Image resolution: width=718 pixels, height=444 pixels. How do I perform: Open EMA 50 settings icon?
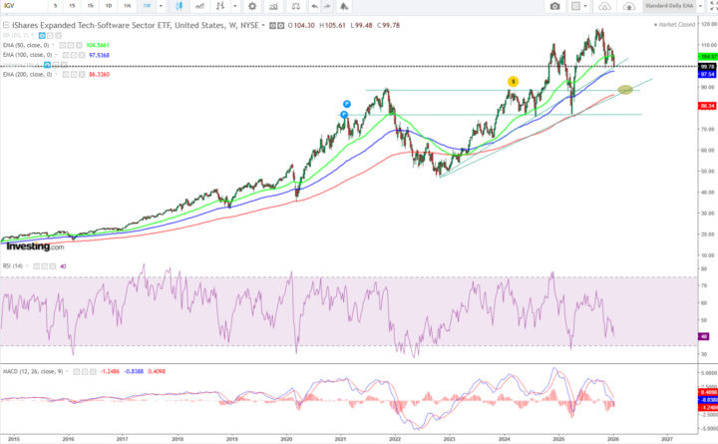(71, 45)
